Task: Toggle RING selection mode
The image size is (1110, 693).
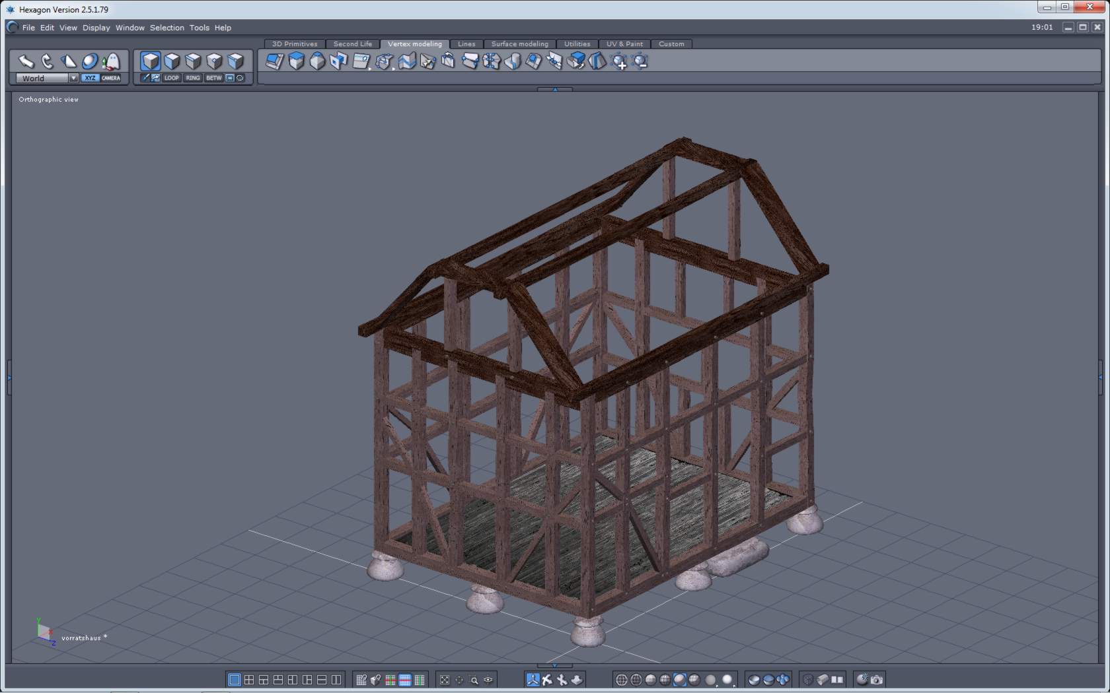Action: click(193, 78)
